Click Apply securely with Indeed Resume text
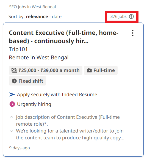Screen dimensions: 147x160 point(57,95)
